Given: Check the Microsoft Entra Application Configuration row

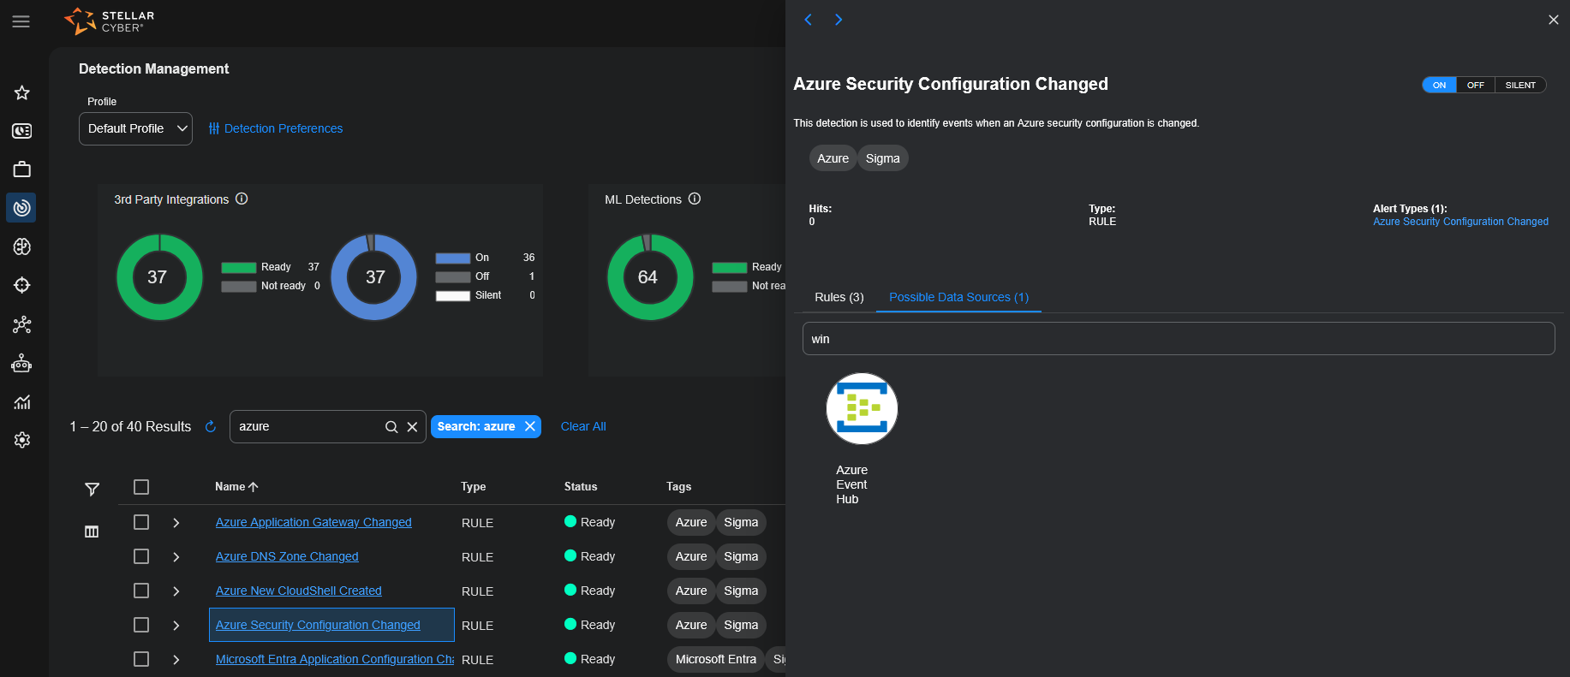Looking at the screenshot, I should coord(141,659).
